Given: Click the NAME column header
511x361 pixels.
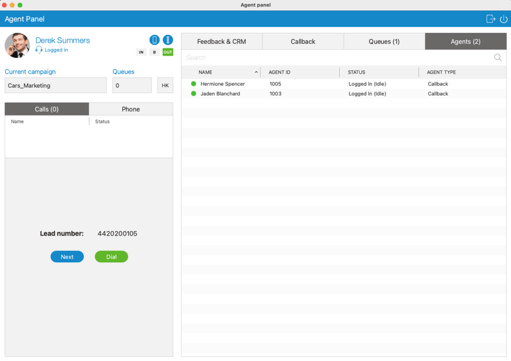Looking at the screenshot, I should tap(205, 72).
